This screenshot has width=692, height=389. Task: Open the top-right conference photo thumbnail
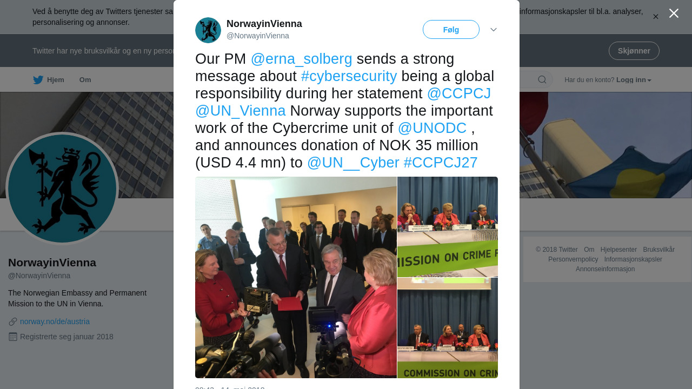(x=448, y=227)
